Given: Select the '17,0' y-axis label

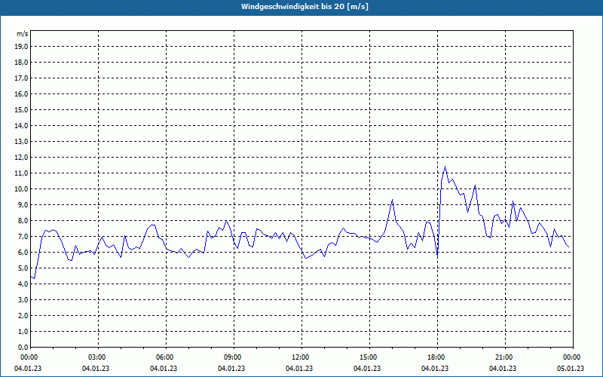Looking at the screenshot, I should (x=22, y=78).
